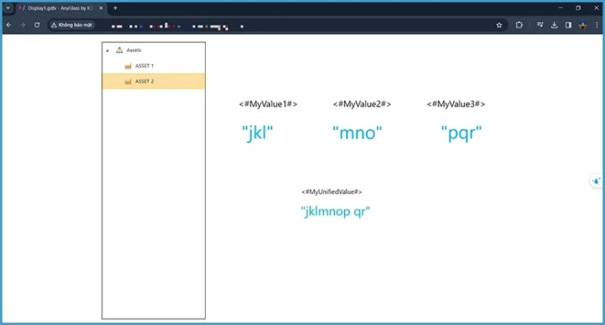Image resolution: width=605 pixels, height=325 pixels.
Task: Open the browser extensions puzzle icon
Action: pyautogui.click(x=519, y=24)
